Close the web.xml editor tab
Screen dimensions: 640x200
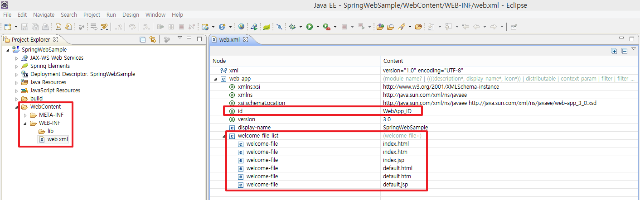click(x=246, y=39)
